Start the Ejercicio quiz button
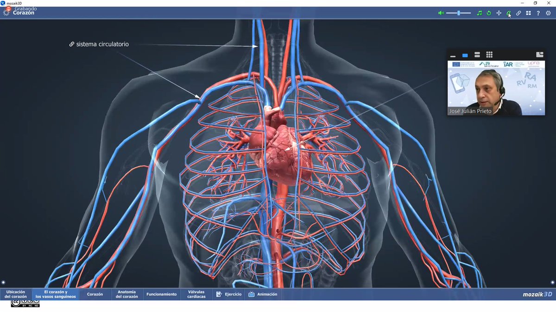Viewport: 556px width, 312px height. [x=229, y=294]
